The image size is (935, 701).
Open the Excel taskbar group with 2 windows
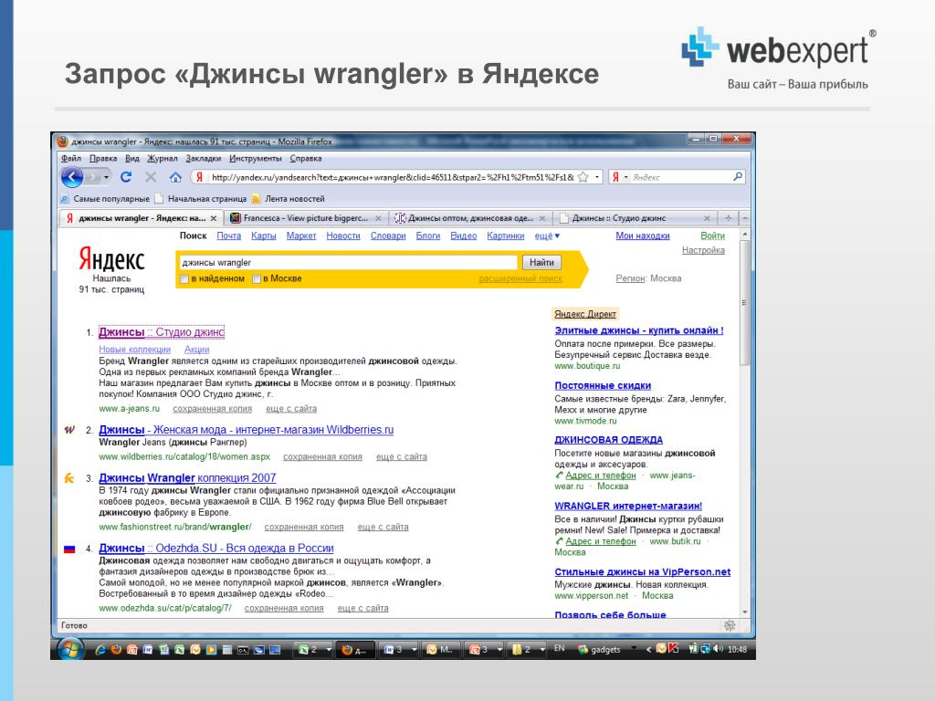[x=314, y=650]
